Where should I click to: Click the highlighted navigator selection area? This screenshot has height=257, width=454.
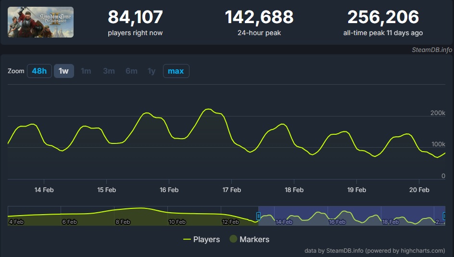(x=352, y=216)
